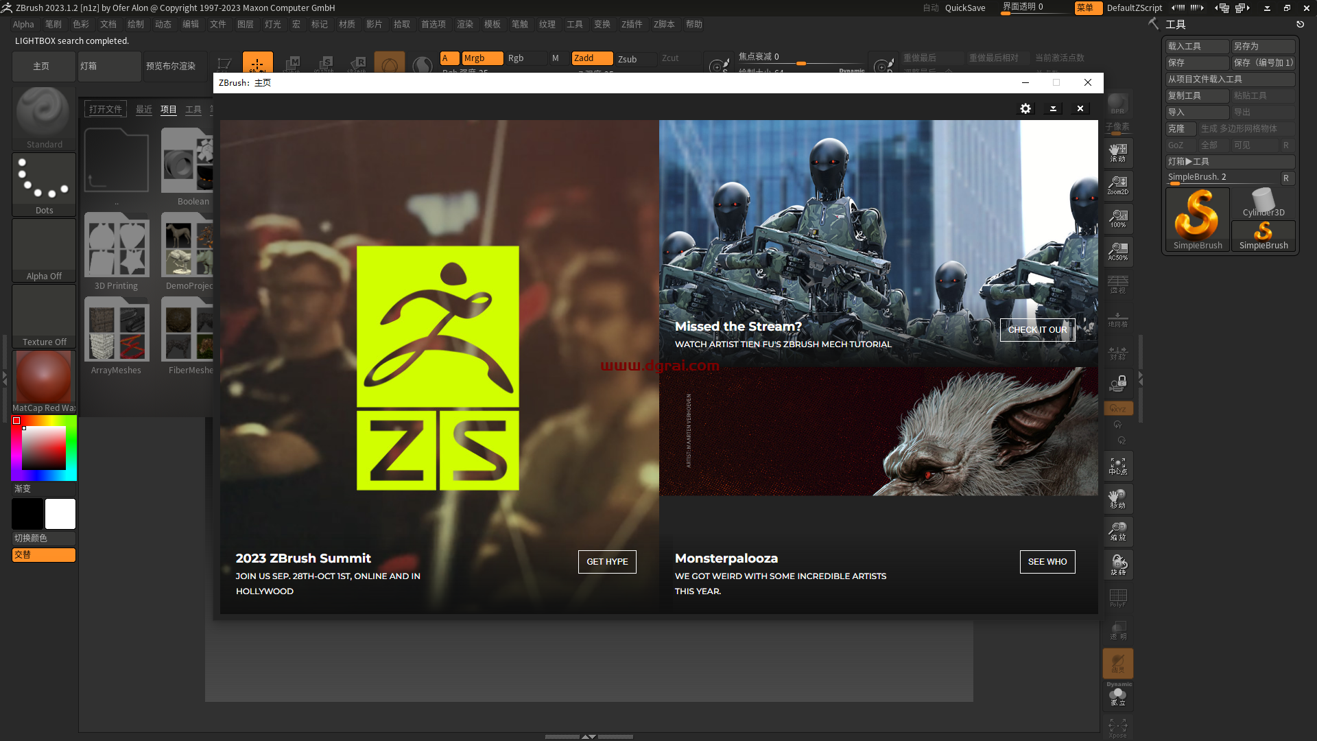The image size is (1317, 741).
Task: Click the 灯箱▶工具 button
Action: (x=1231, y=161)
